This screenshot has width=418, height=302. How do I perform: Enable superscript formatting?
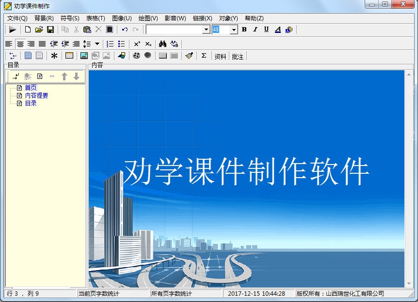pos(137,43)
